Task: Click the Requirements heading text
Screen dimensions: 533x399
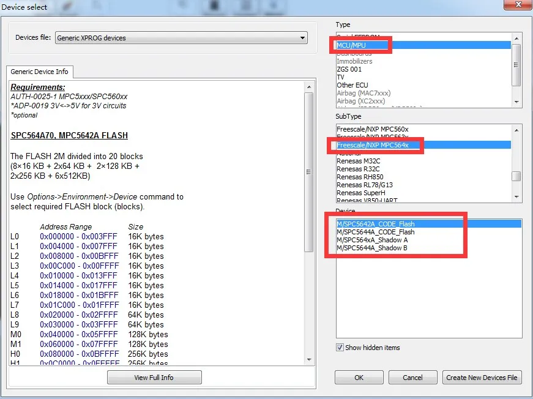Action: pos(38,87)
